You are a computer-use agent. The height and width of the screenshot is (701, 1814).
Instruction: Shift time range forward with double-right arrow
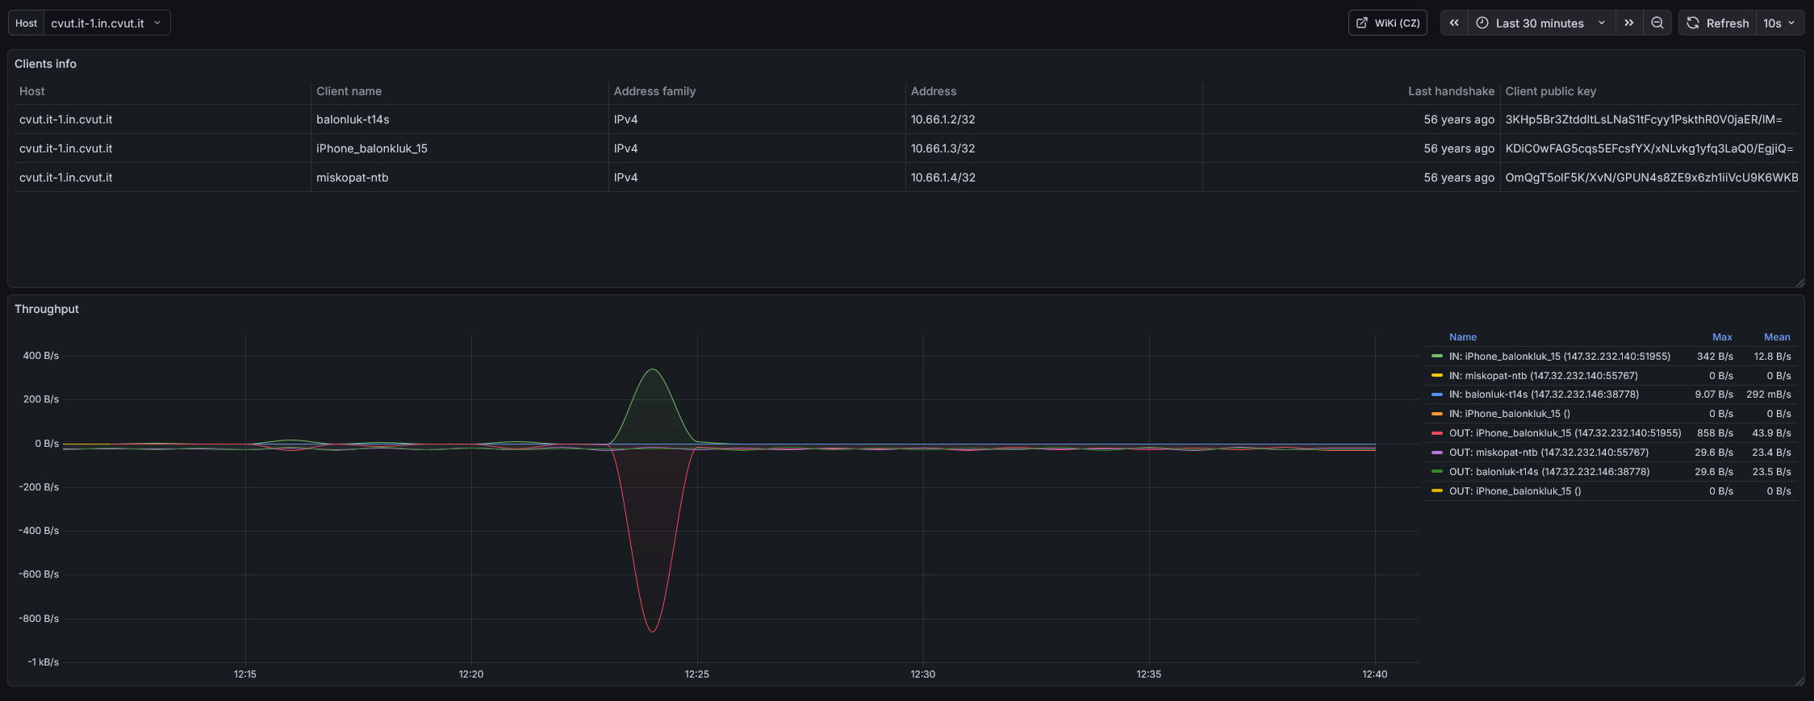tap(1629, 23)
